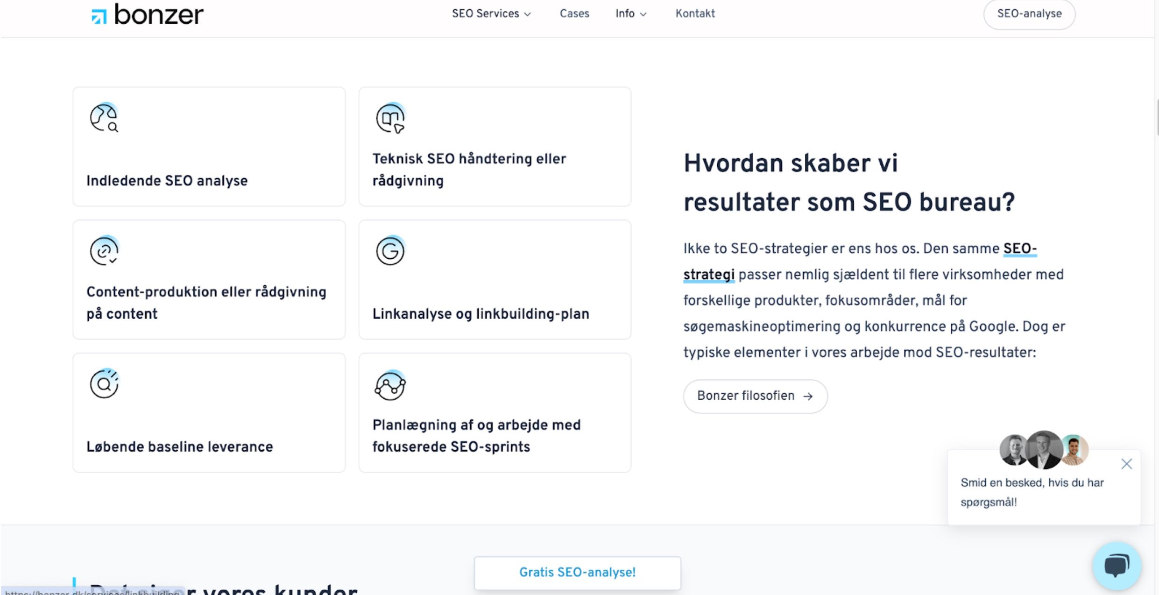Click the globe search icon for SEO analyse
This screenshot has width=1159, height=595.
pyautogui.click(x=104, y=118)
